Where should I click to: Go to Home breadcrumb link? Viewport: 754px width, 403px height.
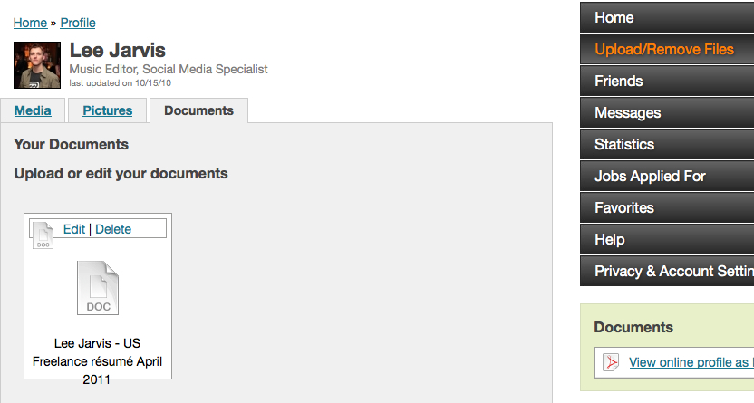pyautogui.click(x=30, y=23)
